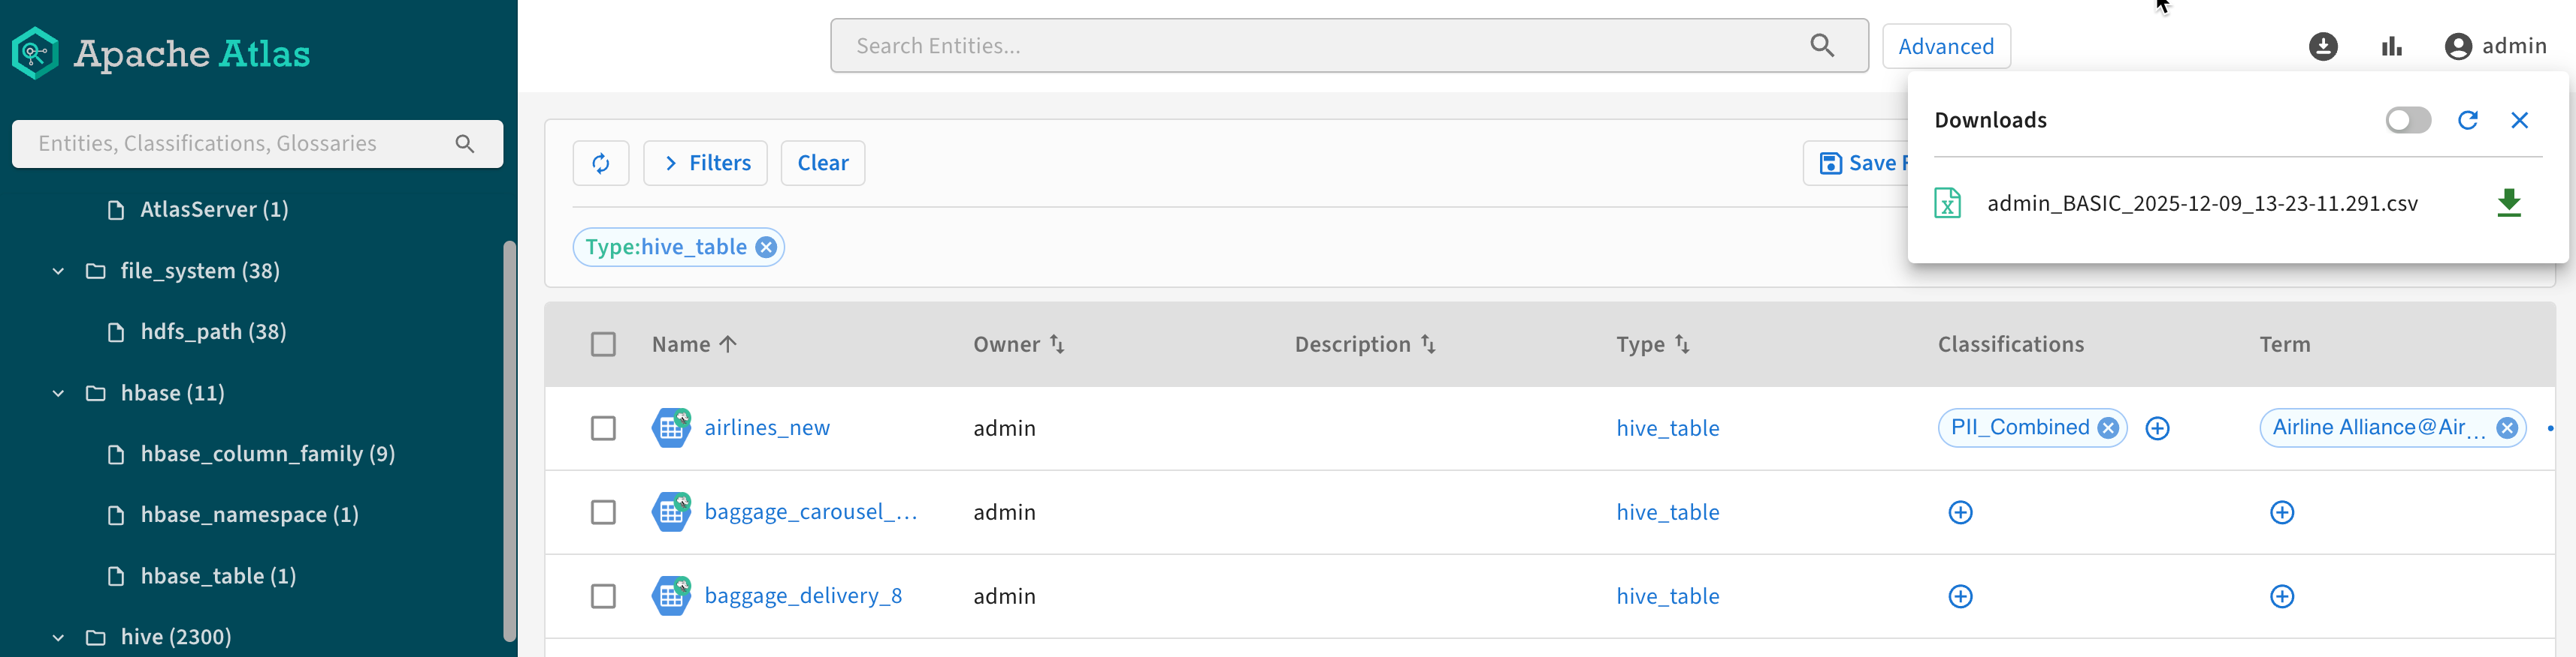Add classification to baggage_delivery_8 row

tap(1960, 596)
